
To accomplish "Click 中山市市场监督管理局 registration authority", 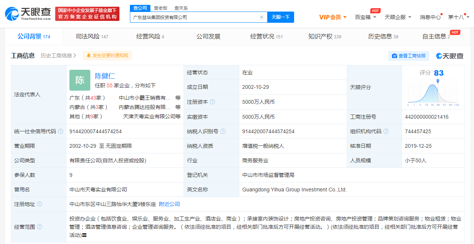I will point(268,175).
